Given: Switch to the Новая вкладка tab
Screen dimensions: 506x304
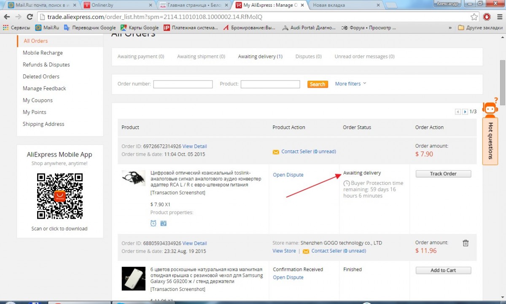Looking at the screenshot, I should [x=345, y=5].
